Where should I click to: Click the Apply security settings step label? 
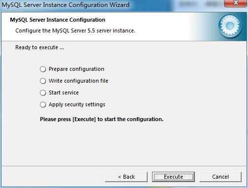coord(77,104)
